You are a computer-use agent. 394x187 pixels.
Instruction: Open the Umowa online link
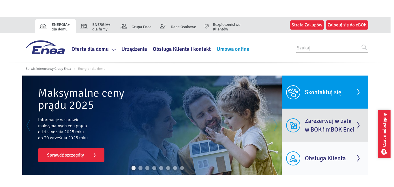[x=233, y=49]
